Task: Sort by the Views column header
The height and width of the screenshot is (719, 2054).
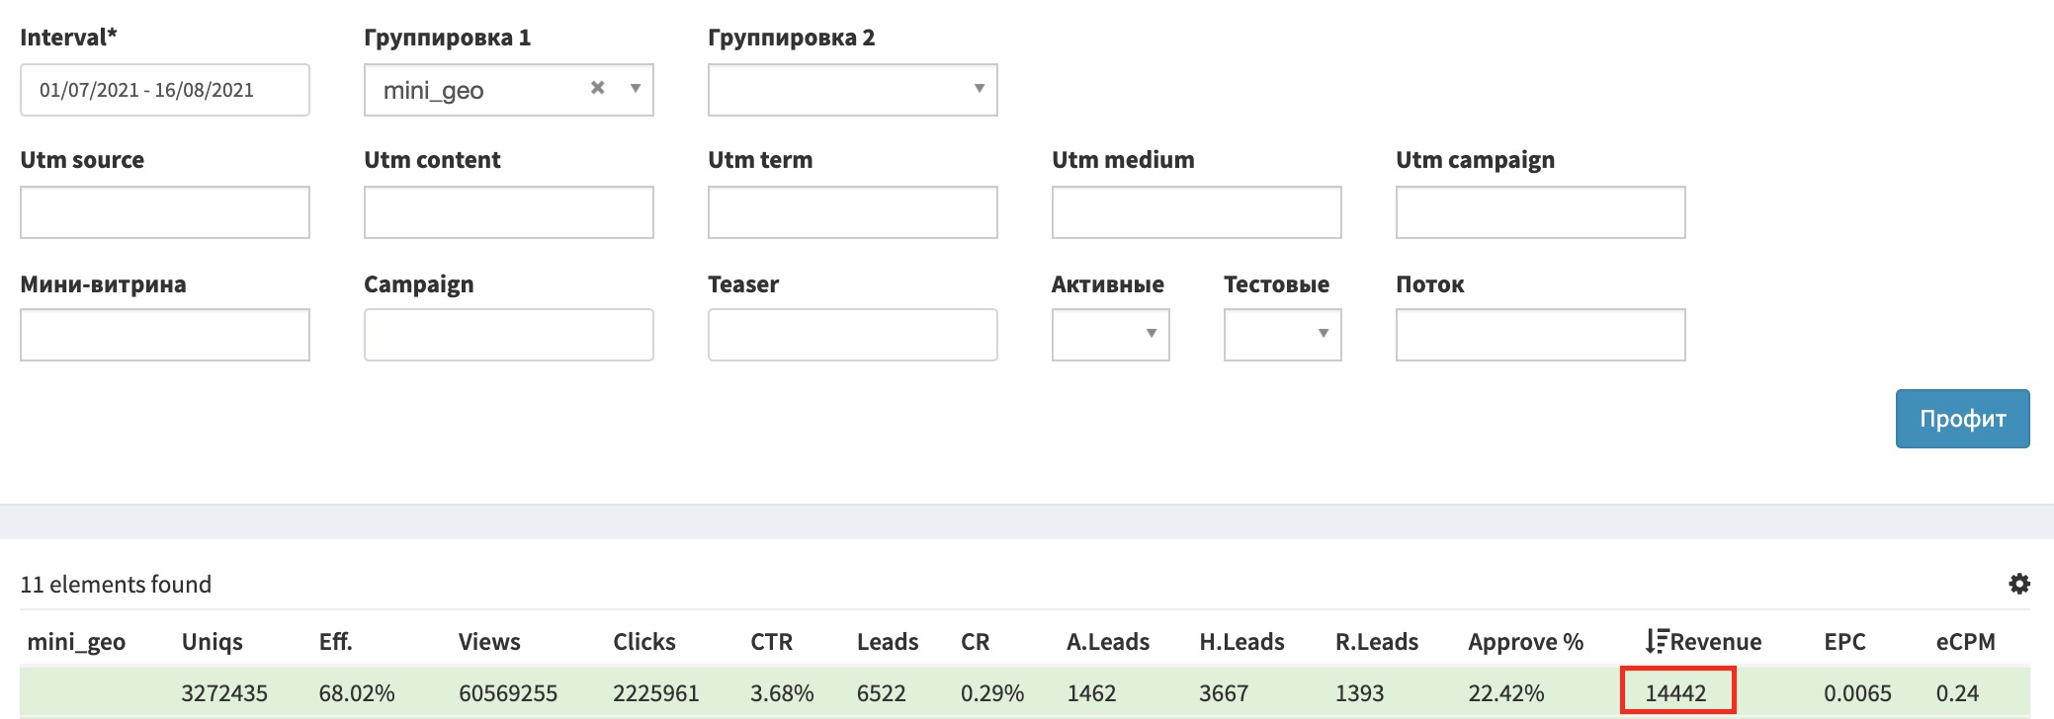Action: [489, 642]
